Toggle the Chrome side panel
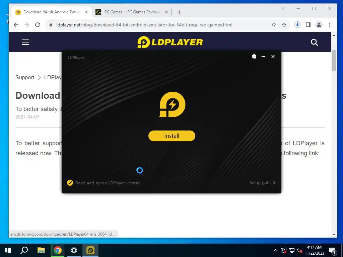 pos(308,25)
